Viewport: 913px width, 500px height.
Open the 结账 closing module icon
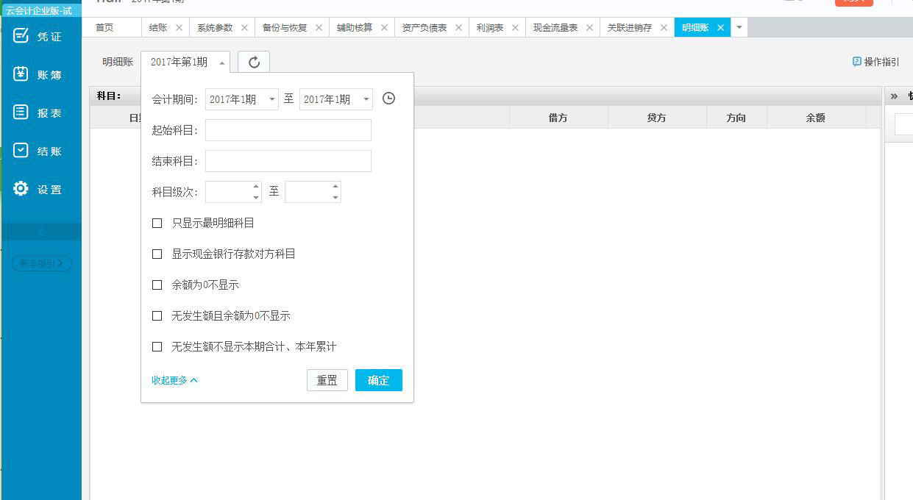pos(21,151)
